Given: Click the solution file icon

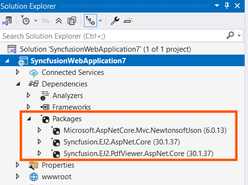Looking at the screenshot, I should coord(12,49).
